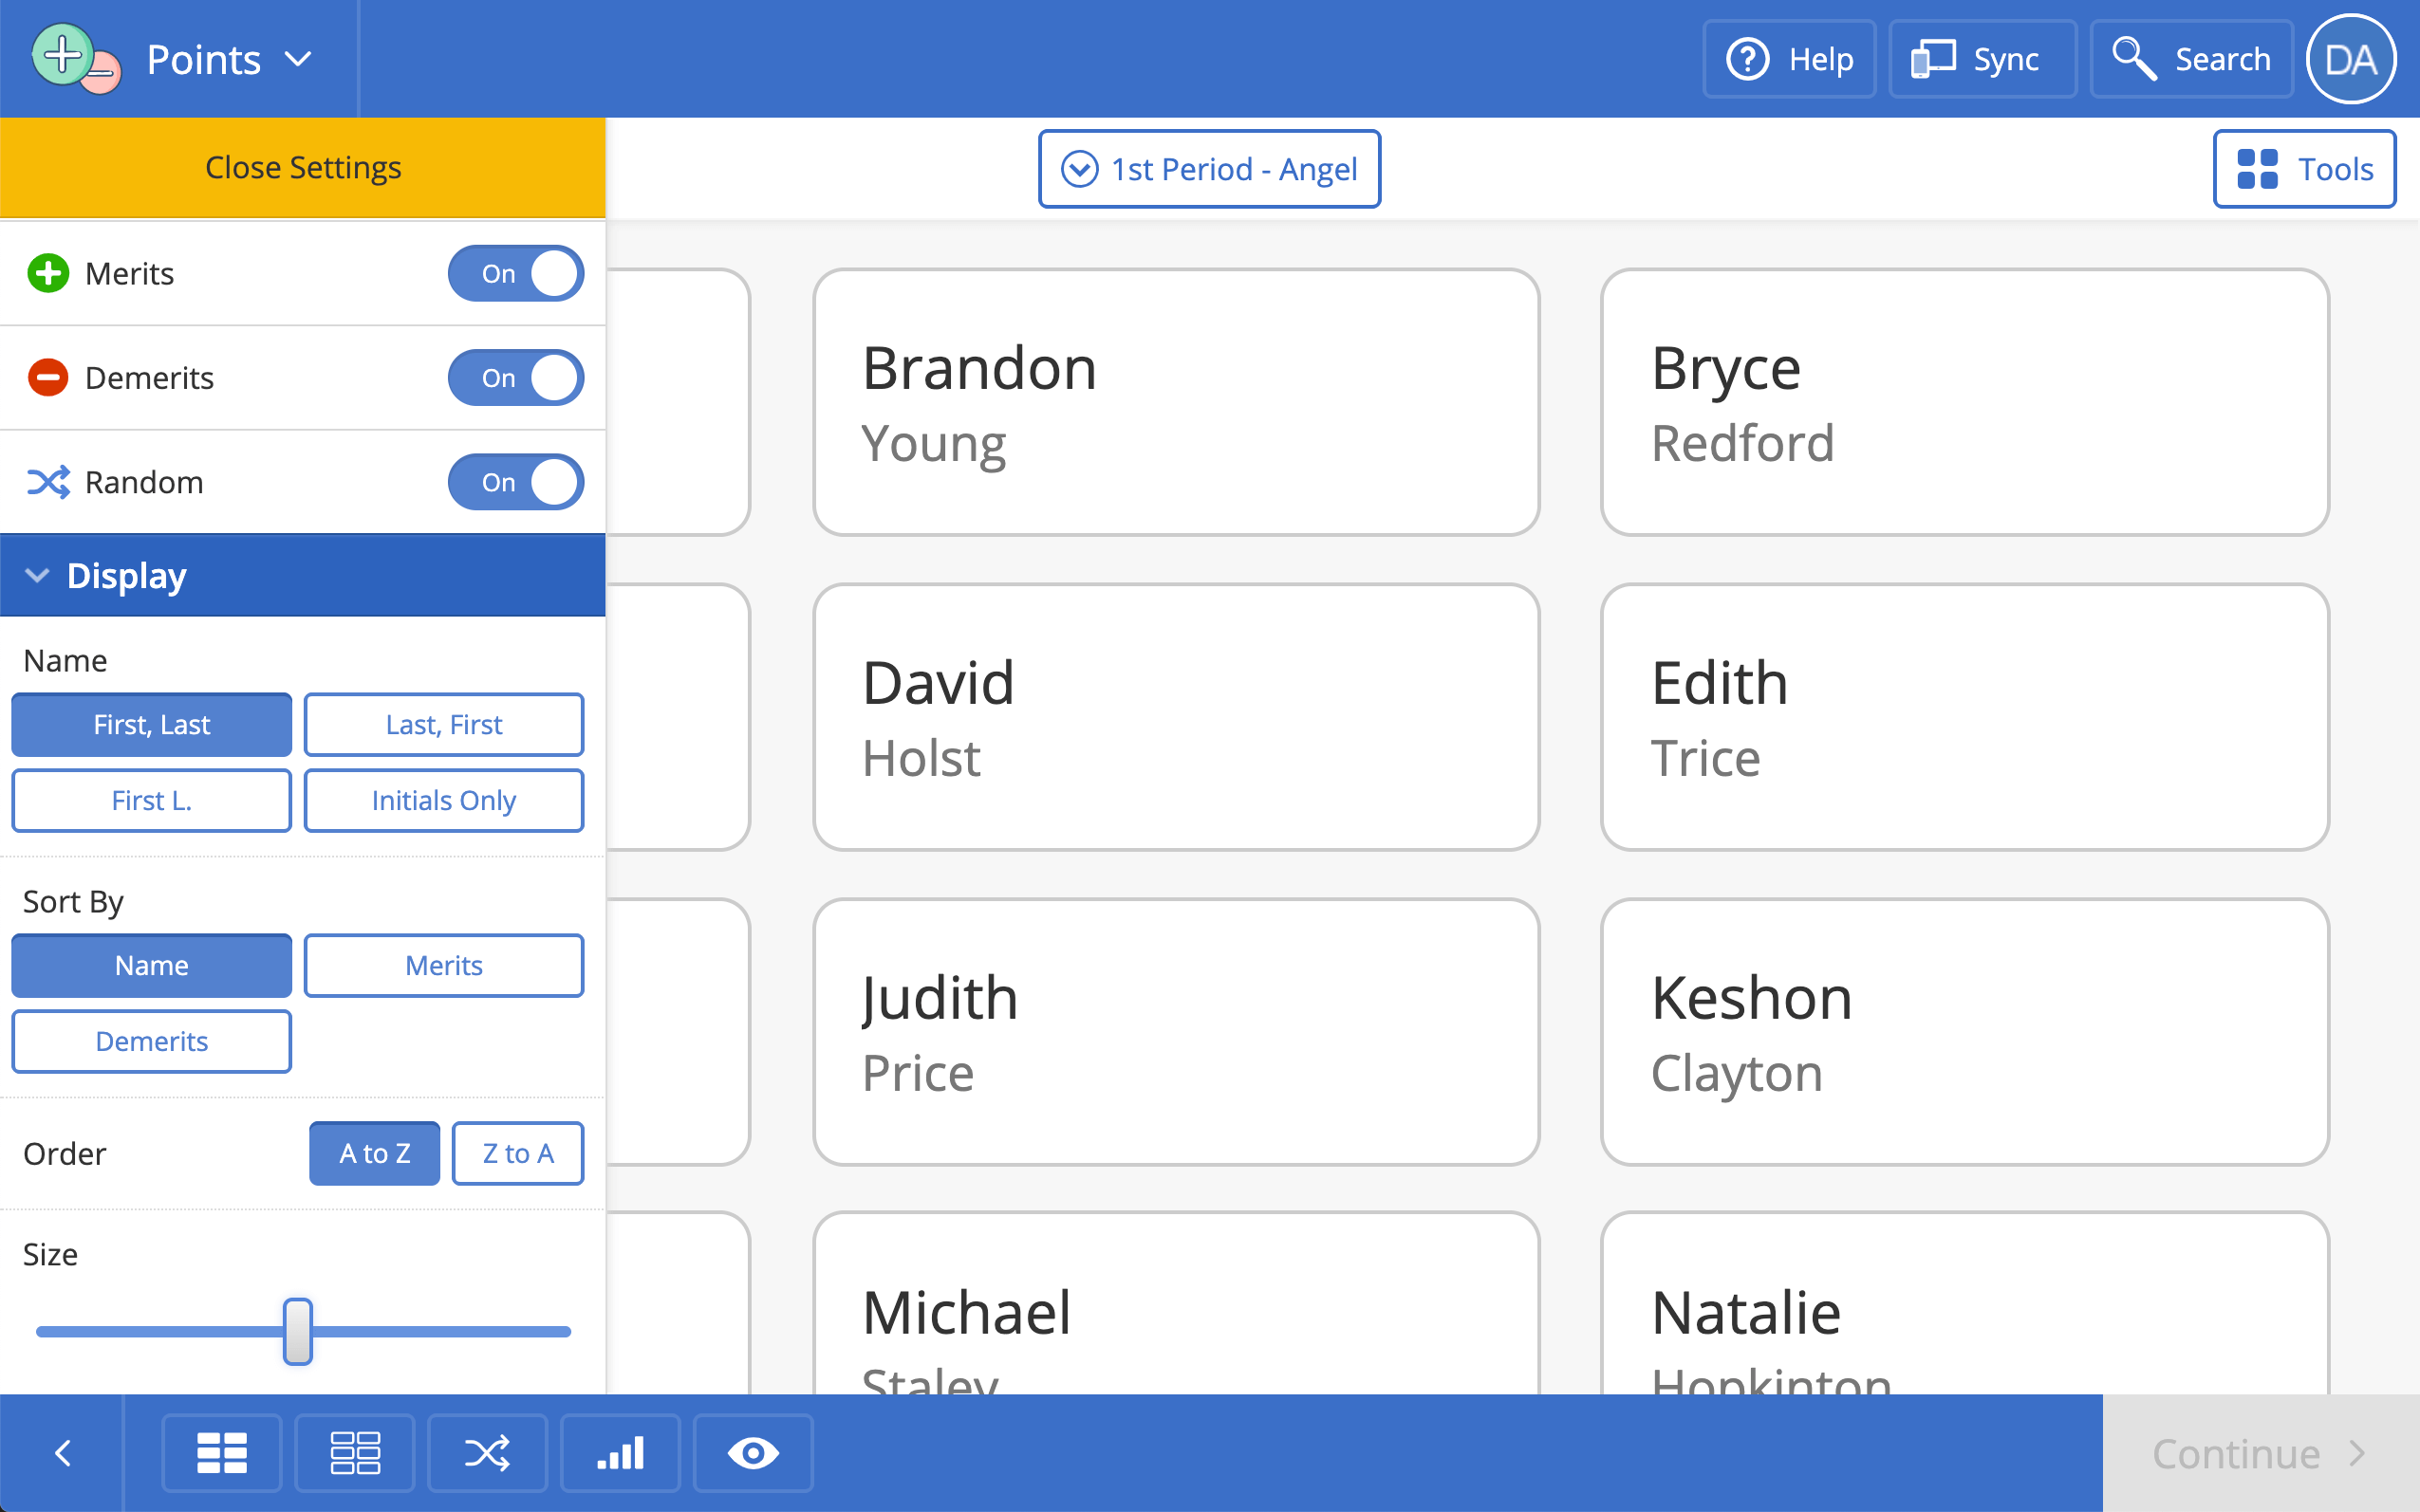The height and width of the screenshot is (1512, 2420).
Task: Disable the Demerits switch
Action: coord(515,378)
